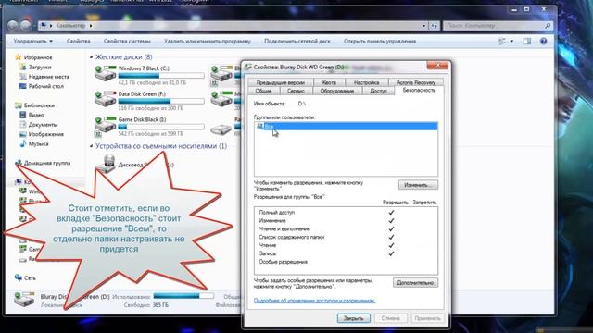Switch to the Настройка tab

[x=367, y=82]
